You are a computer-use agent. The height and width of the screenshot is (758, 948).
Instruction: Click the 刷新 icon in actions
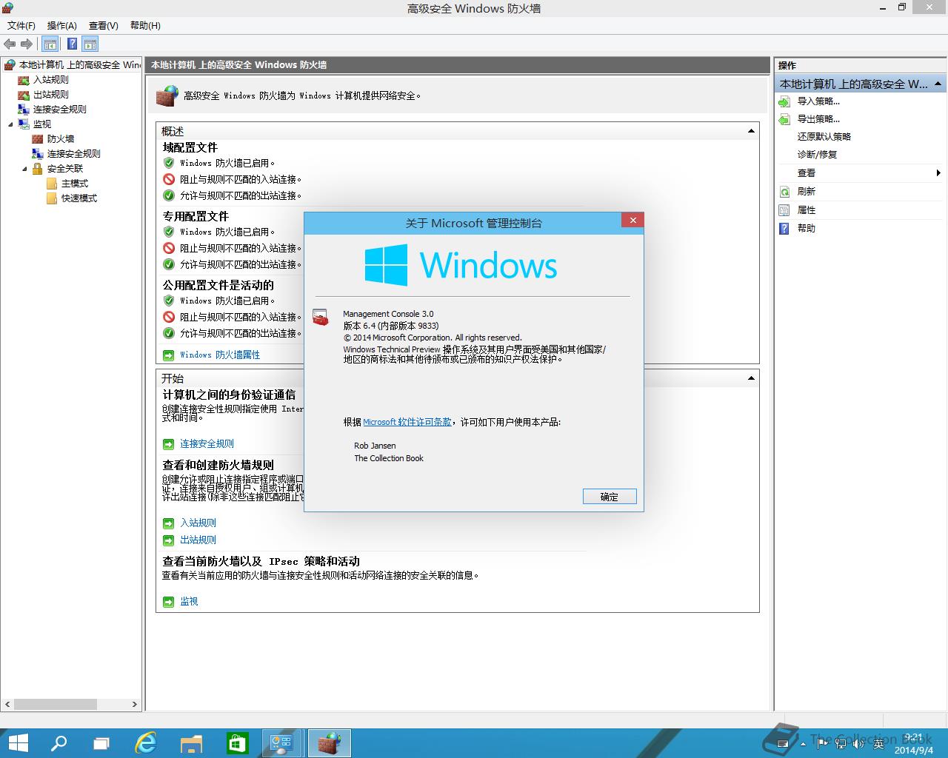[785, 192]
